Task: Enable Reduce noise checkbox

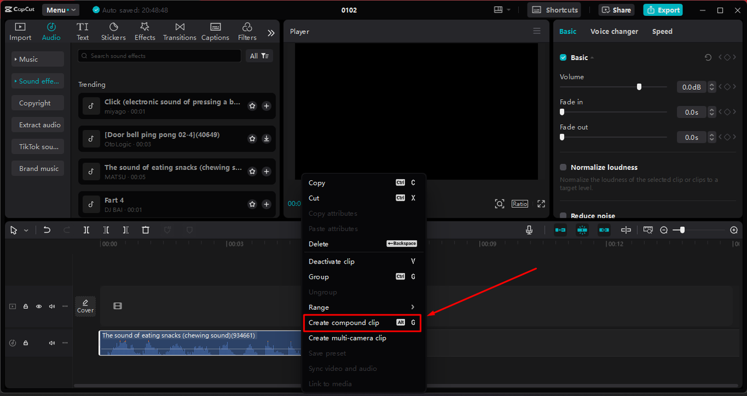Action: [563, 216]
